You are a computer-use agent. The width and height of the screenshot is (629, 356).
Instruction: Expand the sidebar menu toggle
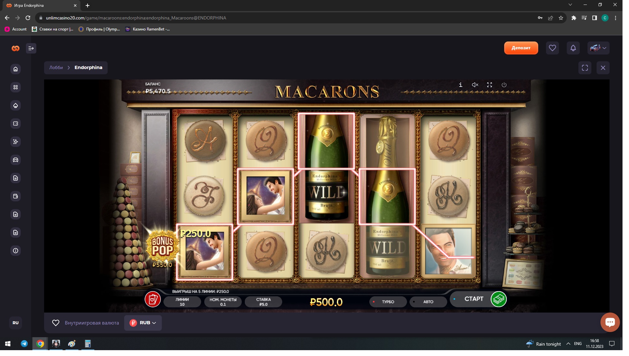31,48
